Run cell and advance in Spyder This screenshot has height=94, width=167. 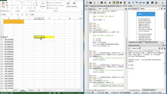point(117,3)
